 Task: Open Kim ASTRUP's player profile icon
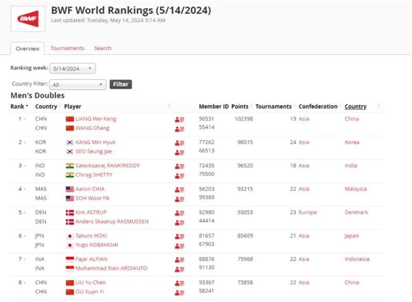coord(179,213)
